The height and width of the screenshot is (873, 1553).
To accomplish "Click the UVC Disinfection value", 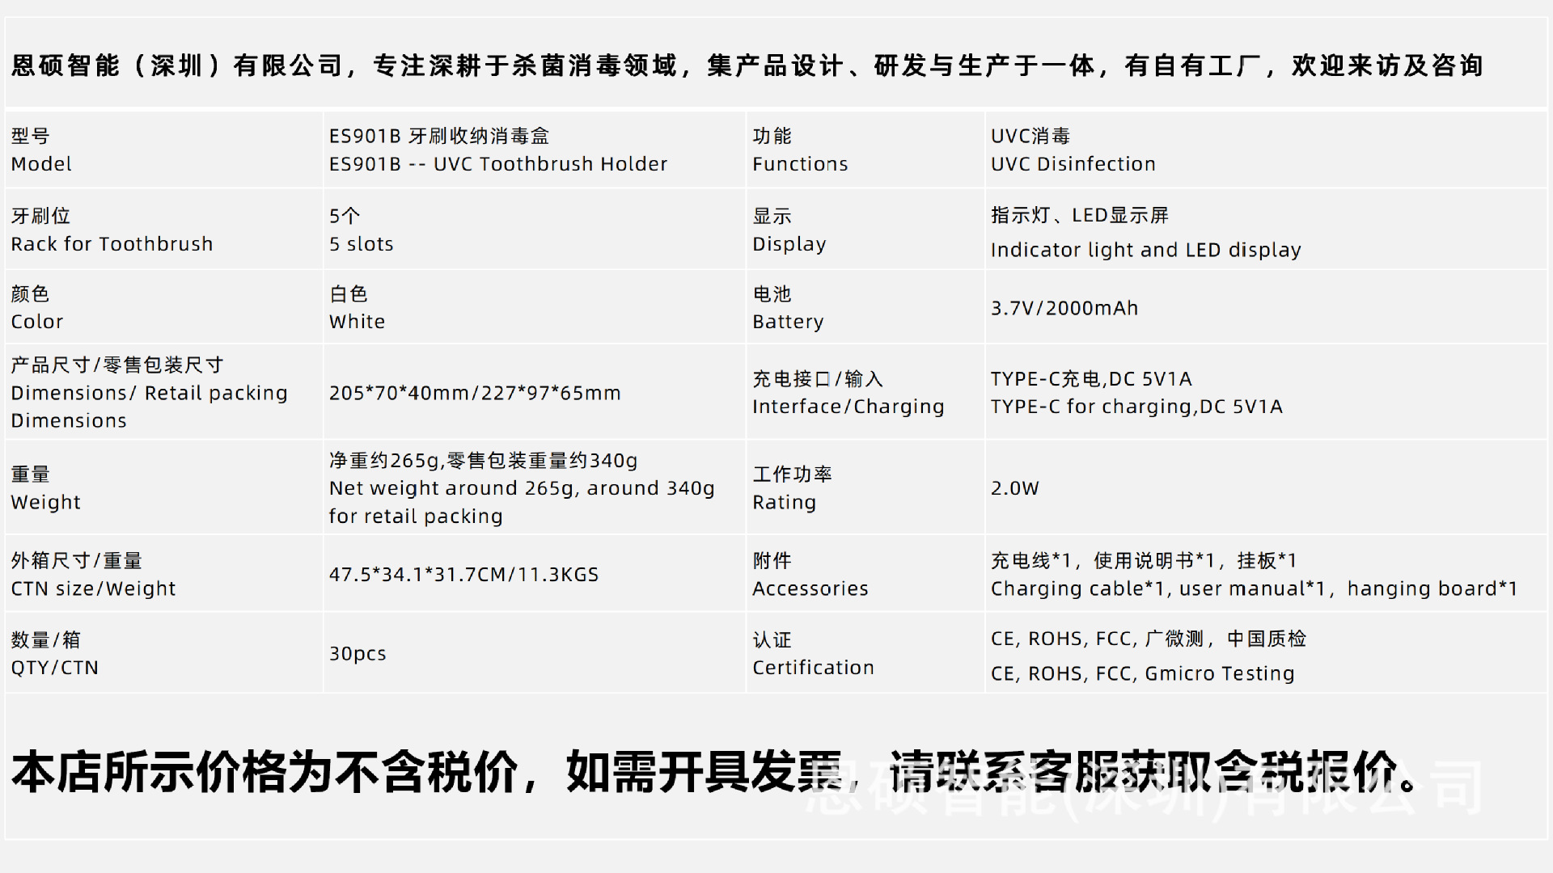I will click(x=1073, y=164).
